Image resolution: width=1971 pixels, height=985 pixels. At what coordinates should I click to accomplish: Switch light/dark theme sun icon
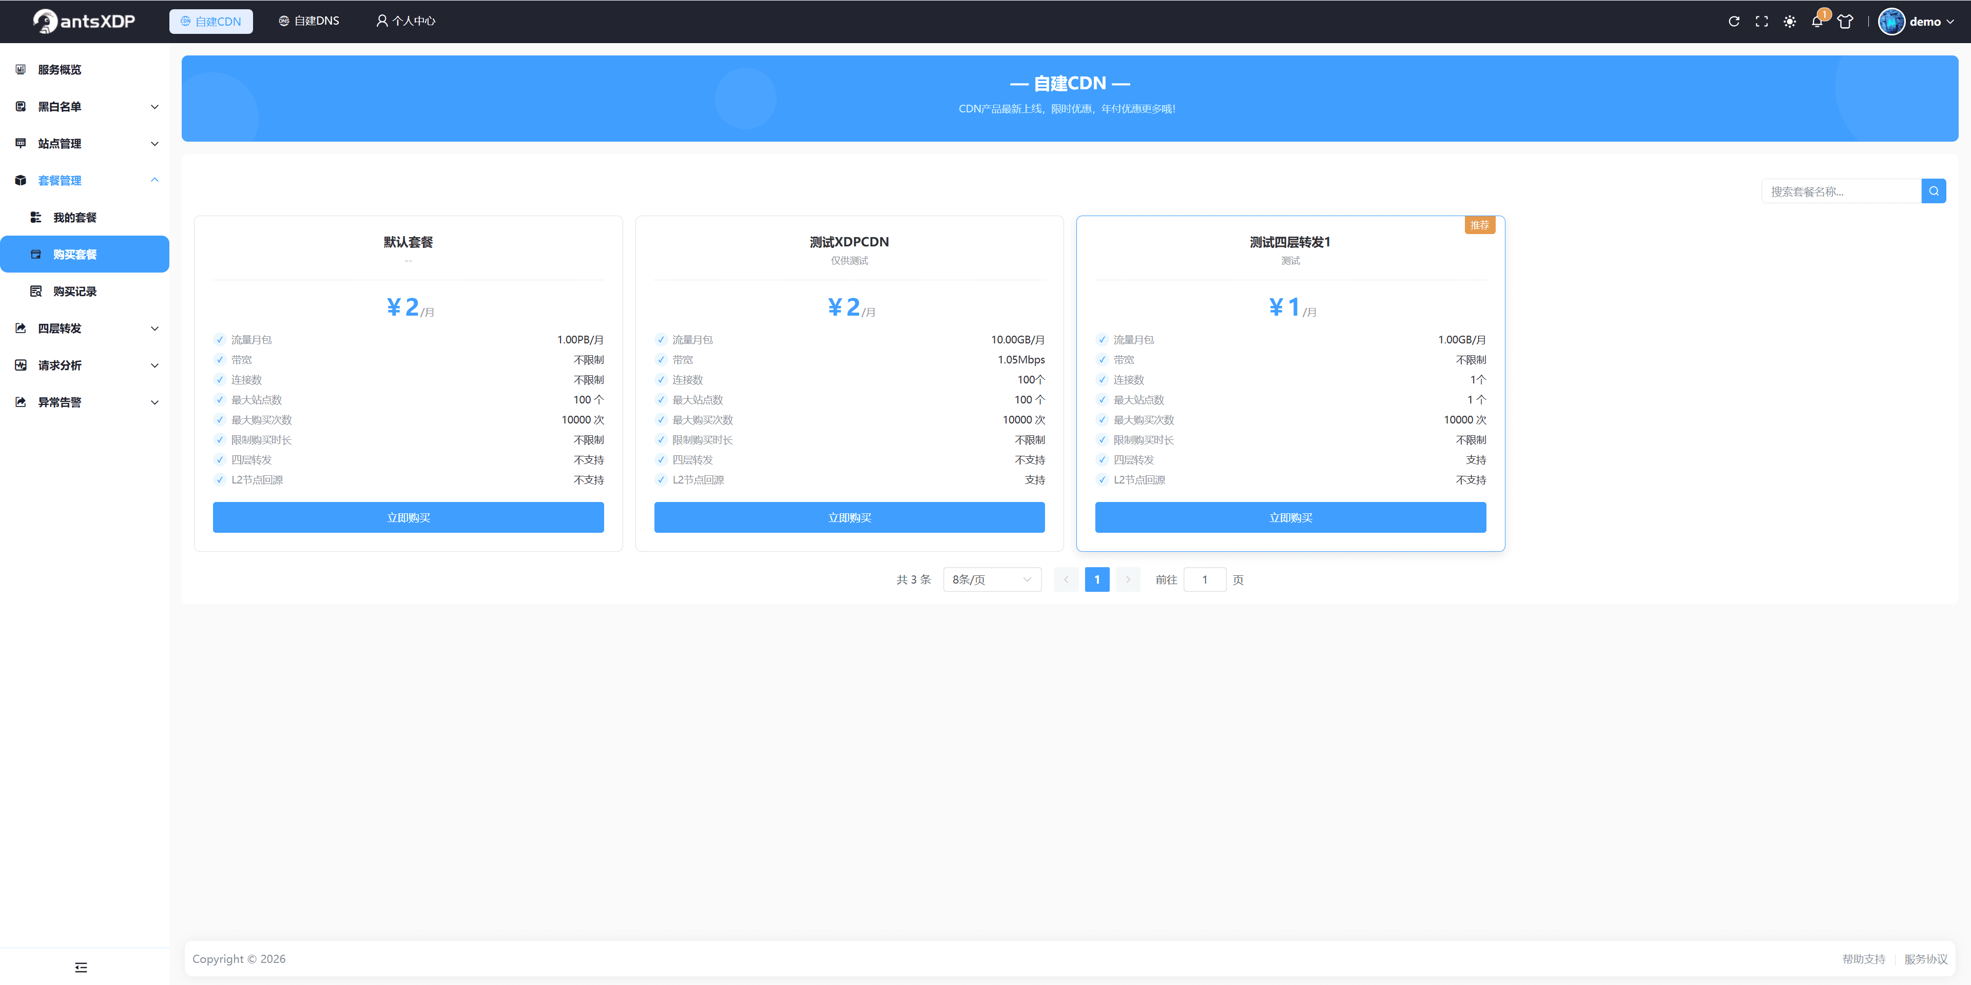1790,22
